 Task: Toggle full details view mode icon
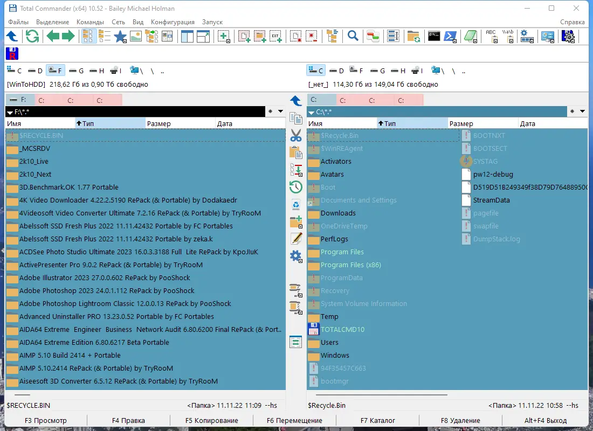tap(105, 37)
